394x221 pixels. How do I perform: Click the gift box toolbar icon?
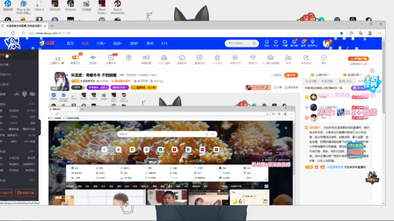tap(129, 57)
